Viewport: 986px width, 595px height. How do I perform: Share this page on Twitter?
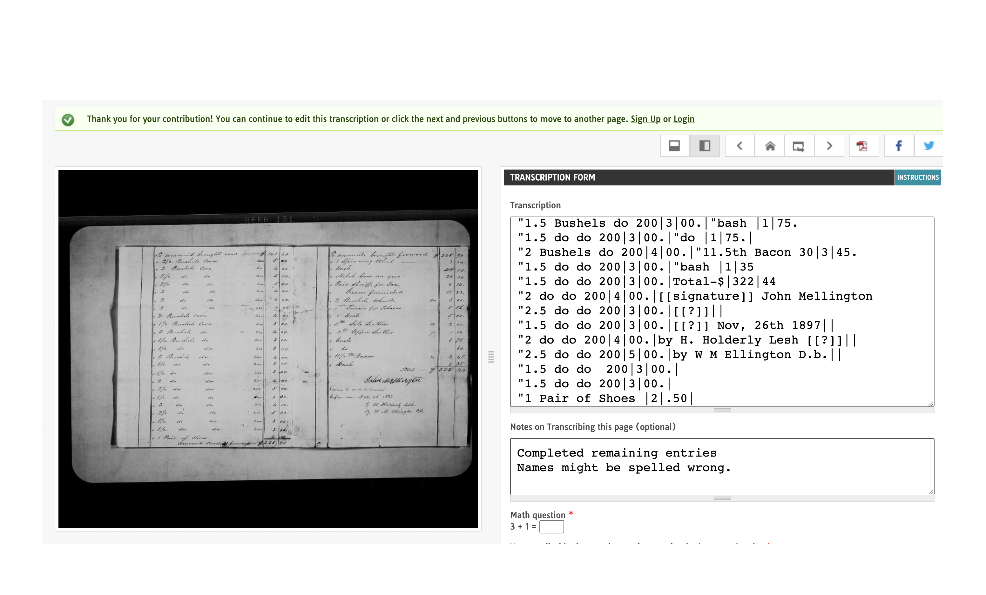tap(929, 146)
